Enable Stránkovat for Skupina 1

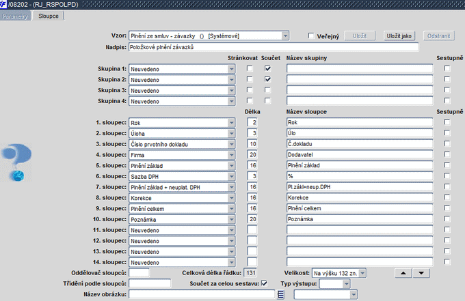tap(250, 68)
